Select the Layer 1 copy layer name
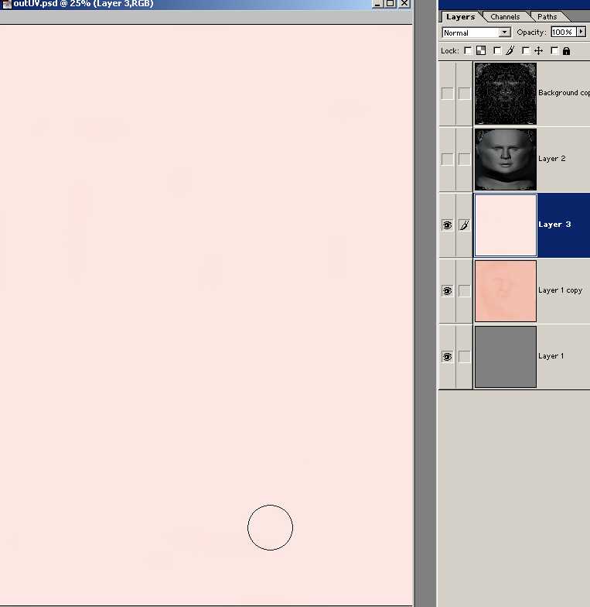 tap(560, 290)
